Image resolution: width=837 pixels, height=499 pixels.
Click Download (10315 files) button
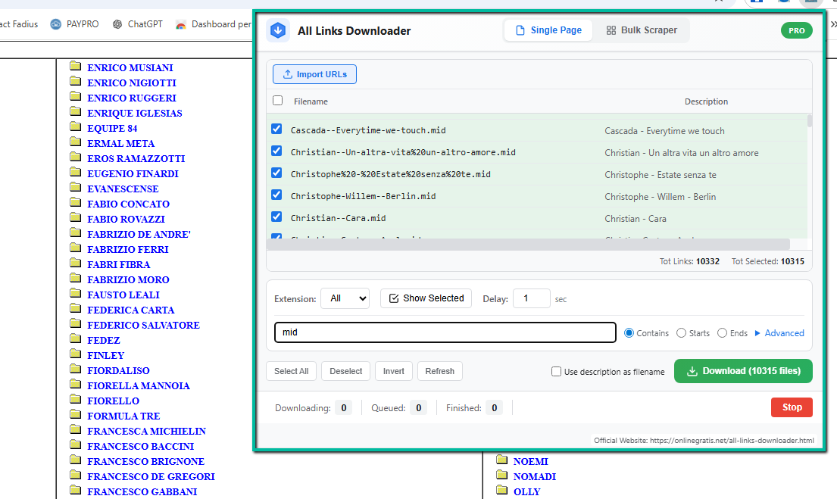[x=743, y=371]
